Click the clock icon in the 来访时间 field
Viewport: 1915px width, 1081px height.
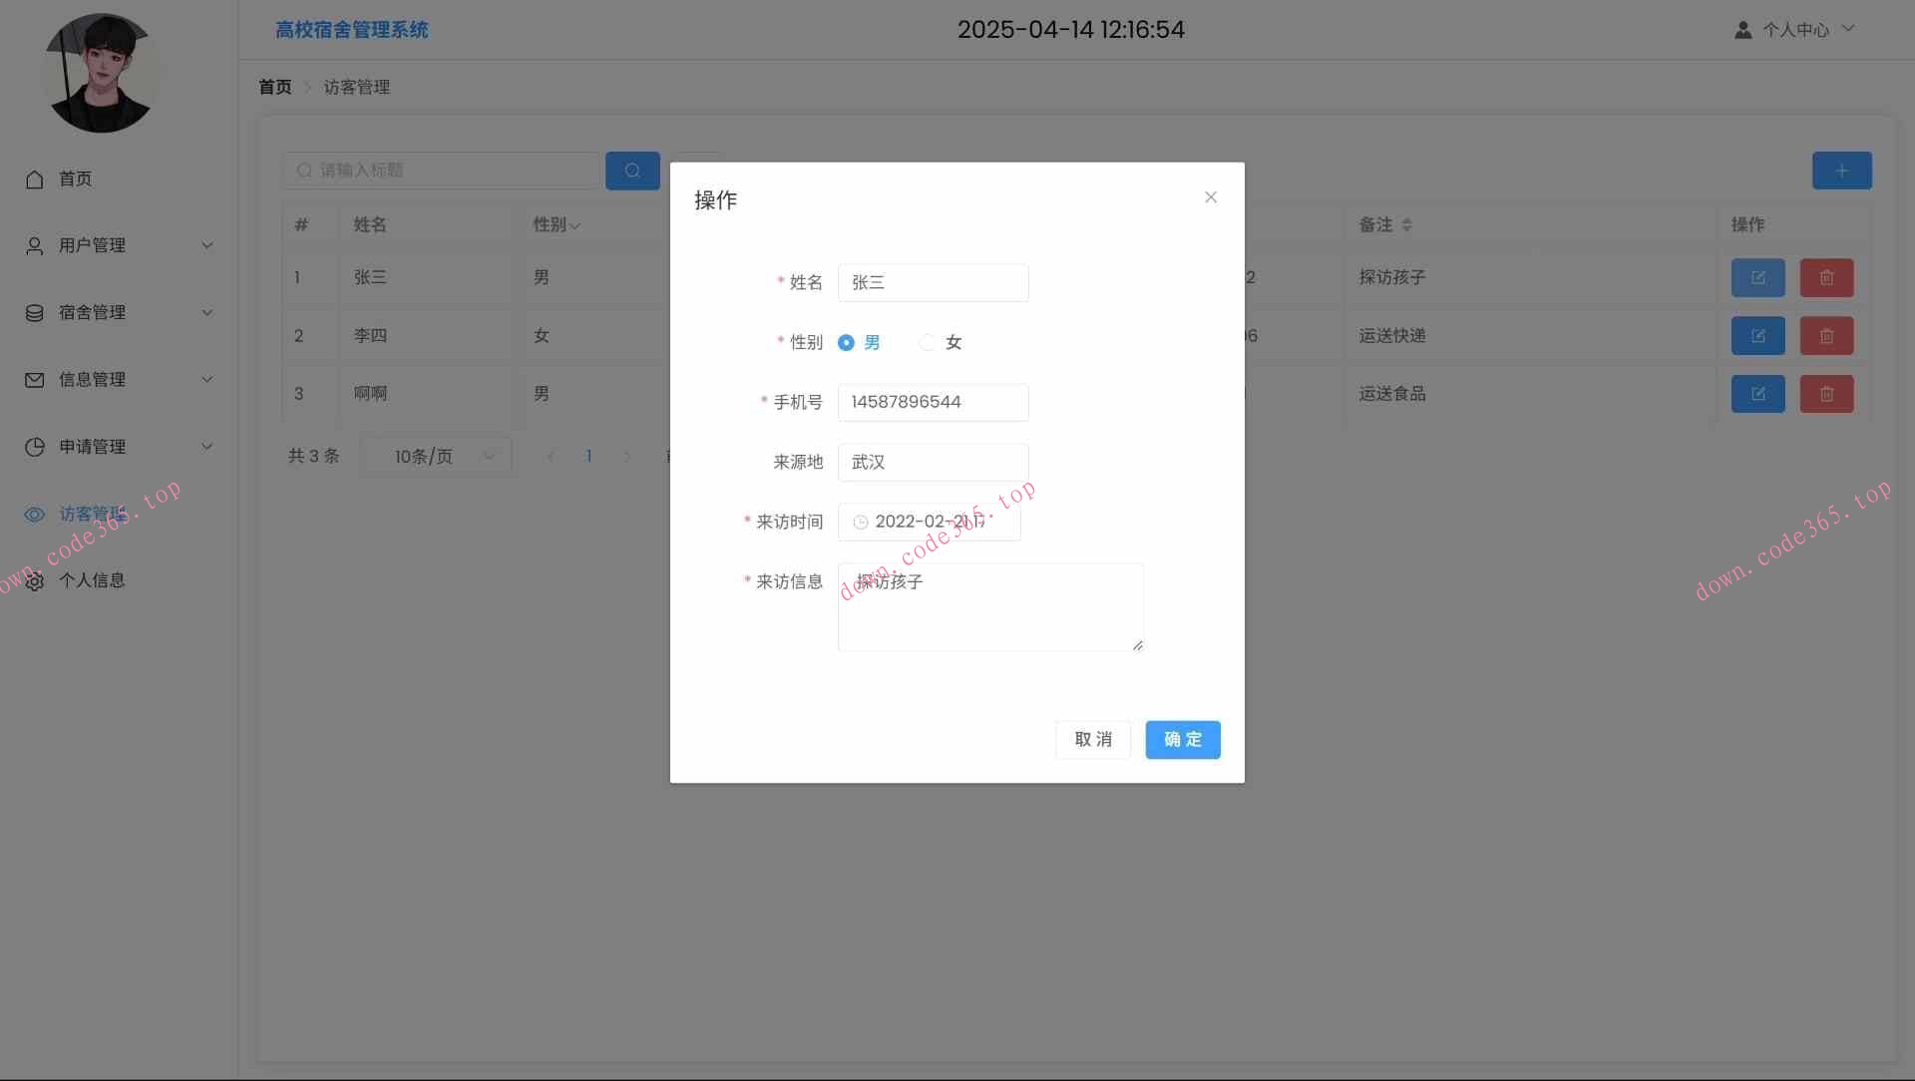tap(860, 522)
